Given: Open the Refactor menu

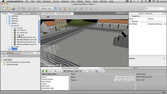Looking at the screenshot, I should pyautogui.click(x=65, y=1).
